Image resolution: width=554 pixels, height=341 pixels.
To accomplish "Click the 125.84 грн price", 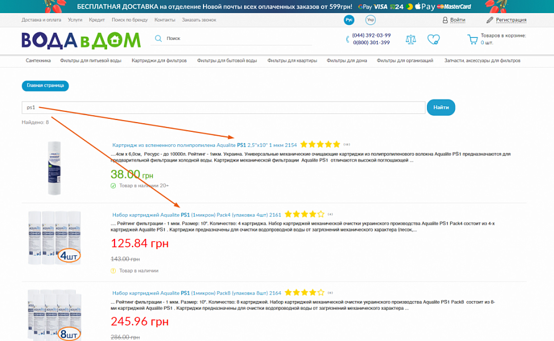I will [x=139, y=243].
